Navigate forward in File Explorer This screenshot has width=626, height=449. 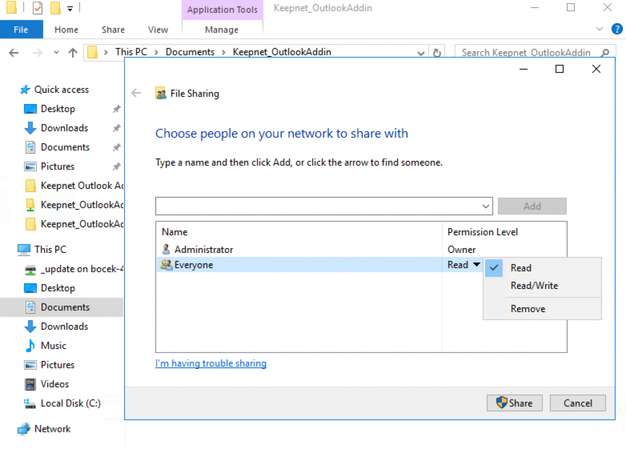tap(37, 53)
